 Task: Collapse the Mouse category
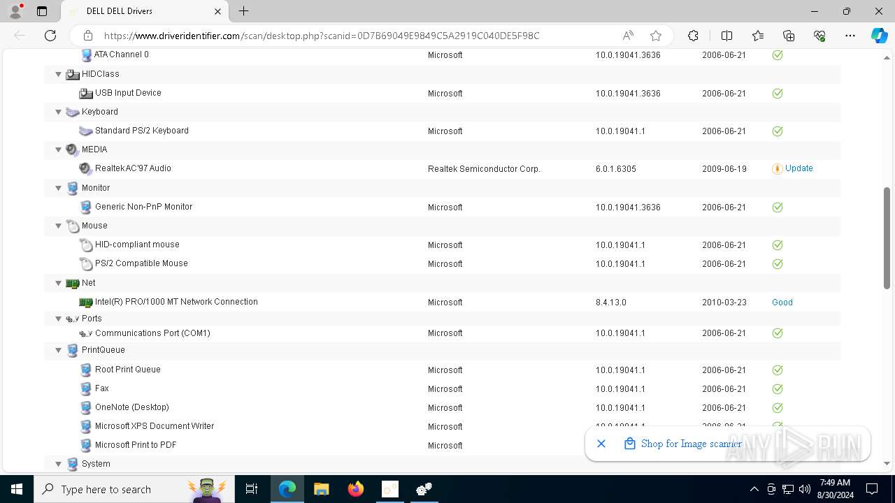[x=59, y=226]
